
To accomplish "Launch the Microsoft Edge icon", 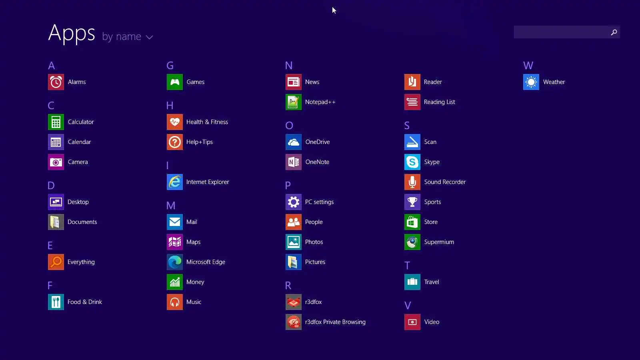I will (x=175, y=262).
